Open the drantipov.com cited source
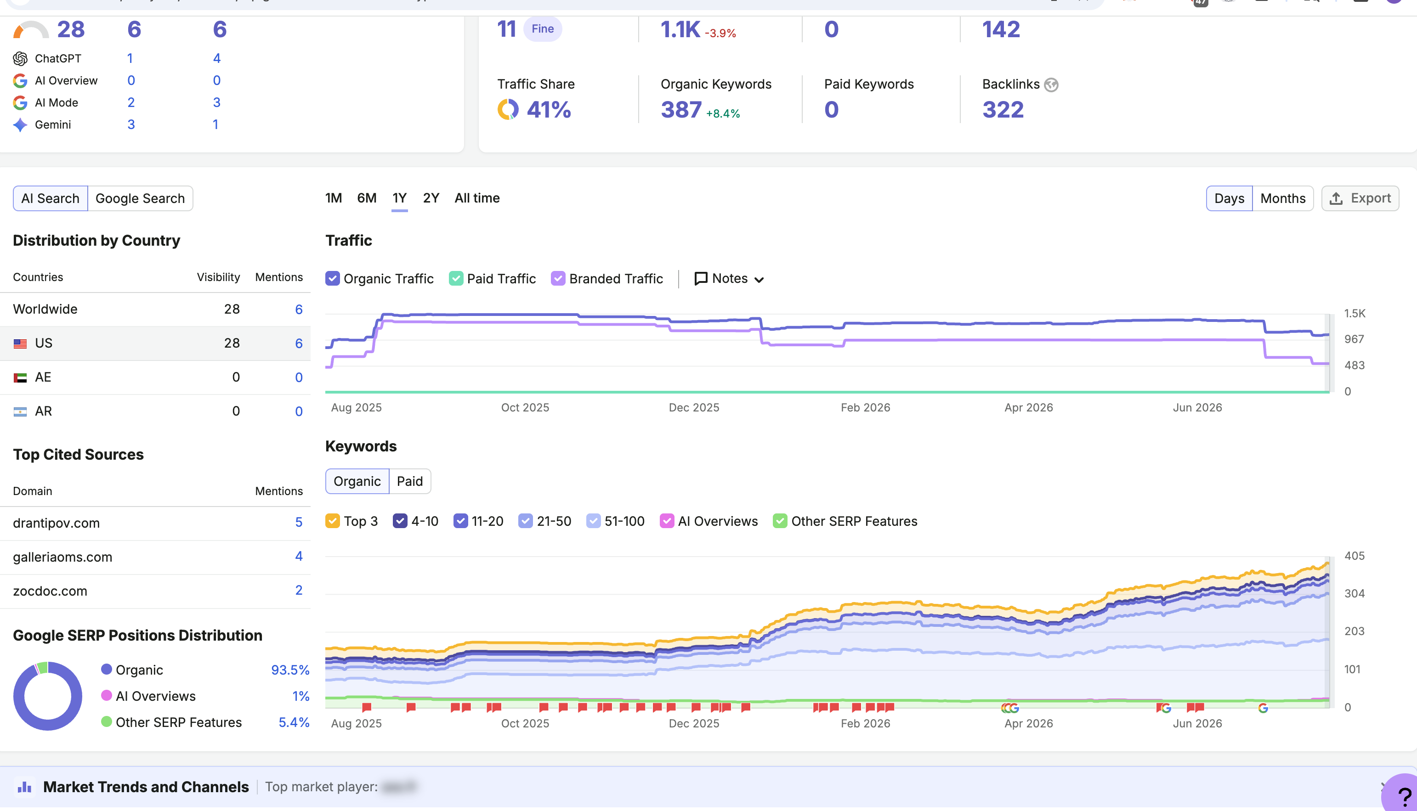The image size is (1417, 811). point(56,524)
